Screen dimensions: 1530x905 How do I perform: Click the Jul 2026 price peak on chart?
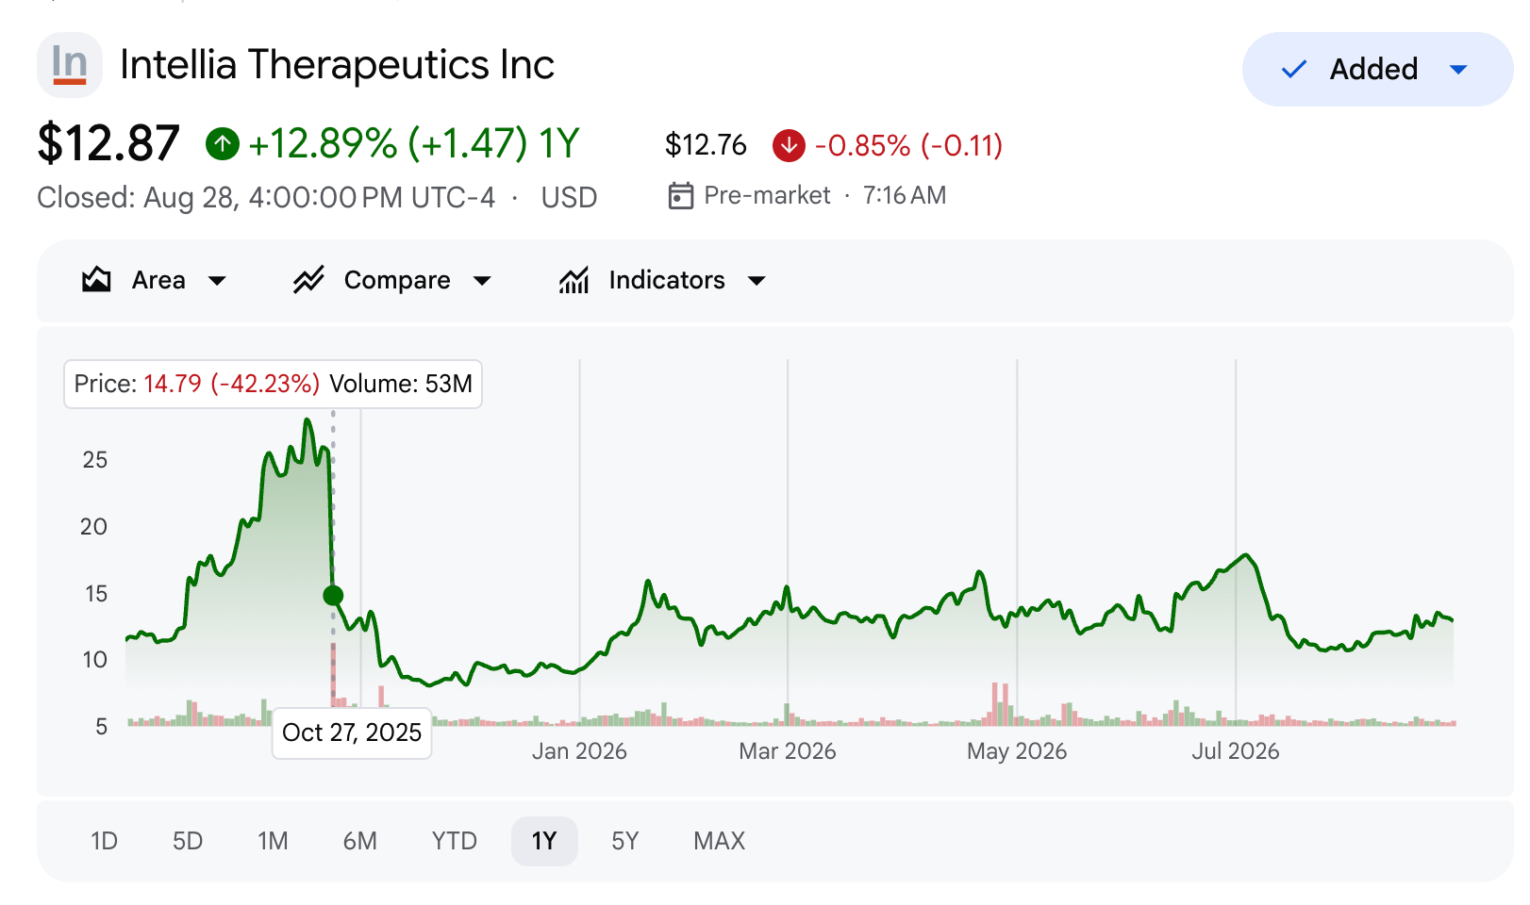click(x=1246, y=555)
